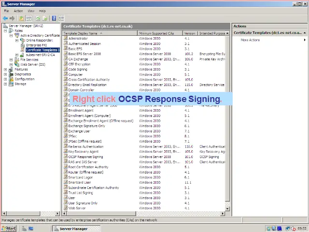Click the Administrator template icon
Viewport: 309px width, 232px height.
(66, 38)
